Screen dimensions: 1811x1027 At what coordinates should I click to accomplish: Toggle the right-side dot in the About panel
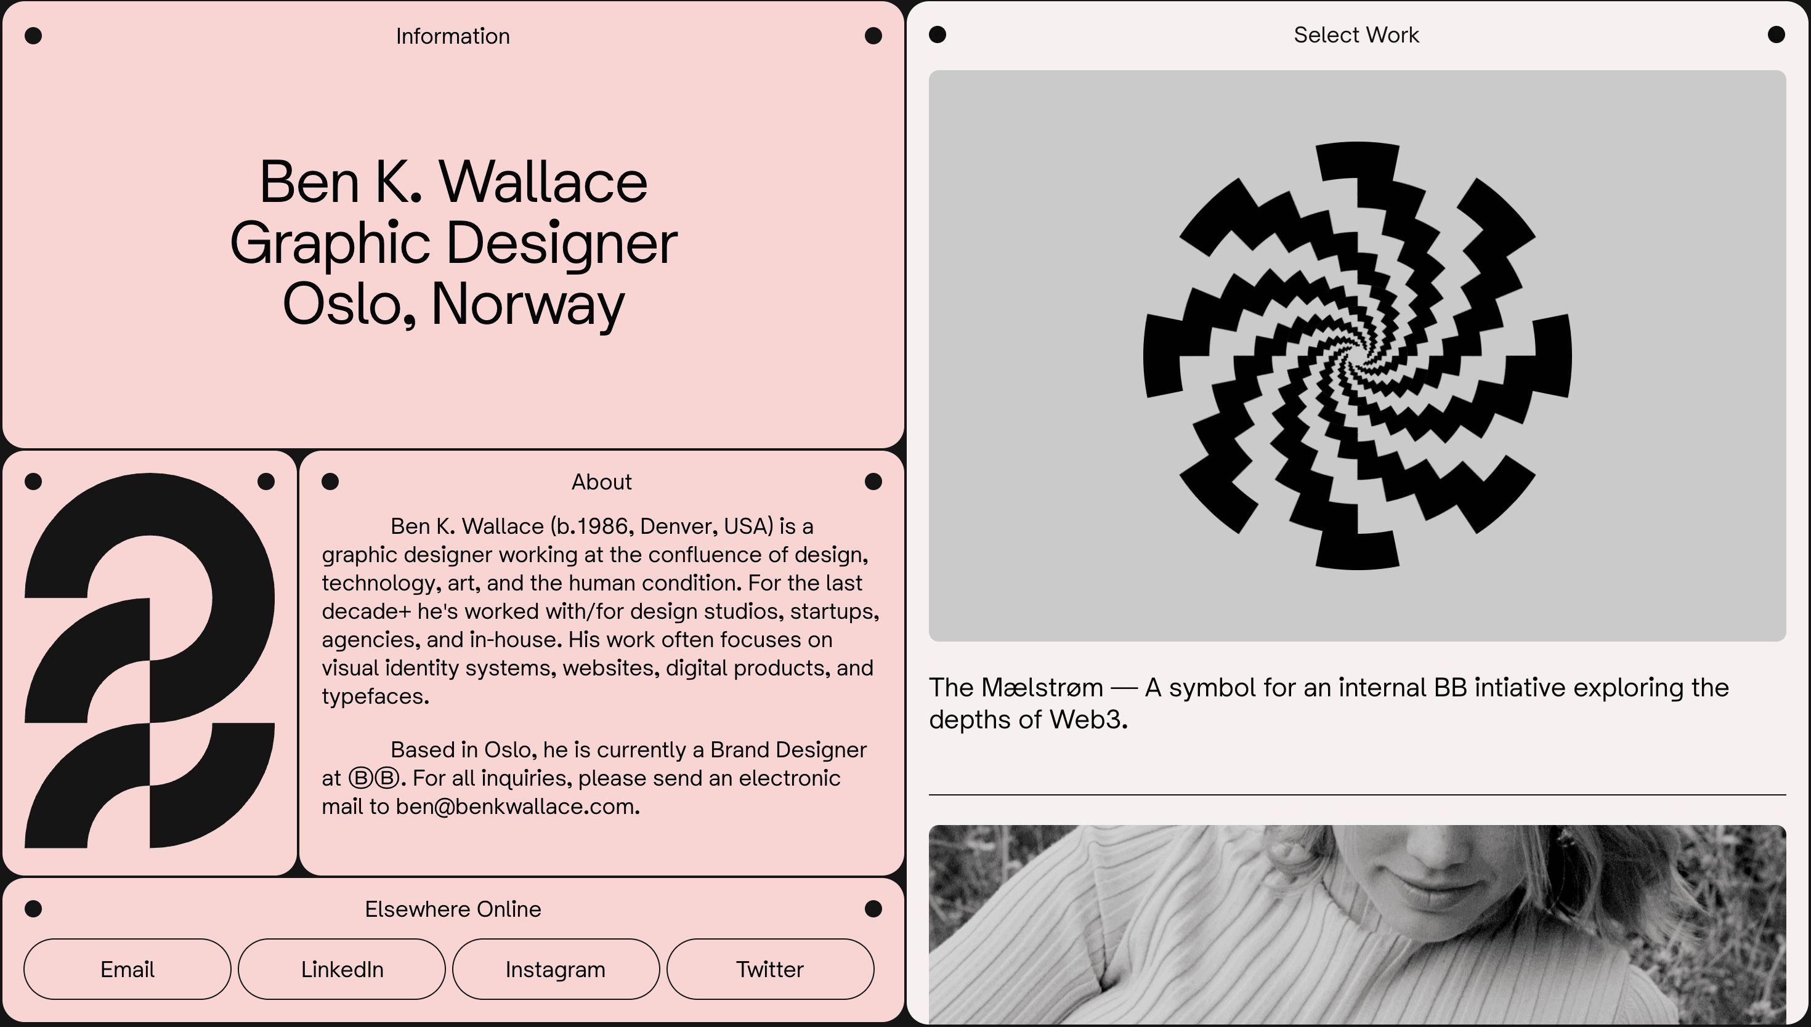pos(873,480)
